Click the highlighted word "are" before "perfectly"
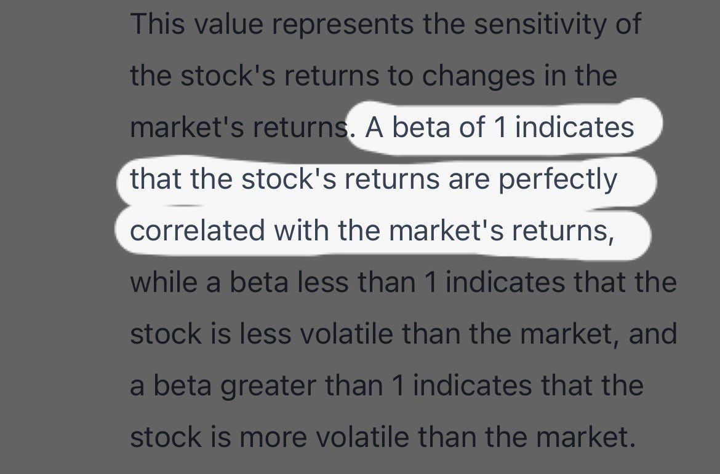The height and width of the screenshot is (474, 720). (x=471, y=179)
